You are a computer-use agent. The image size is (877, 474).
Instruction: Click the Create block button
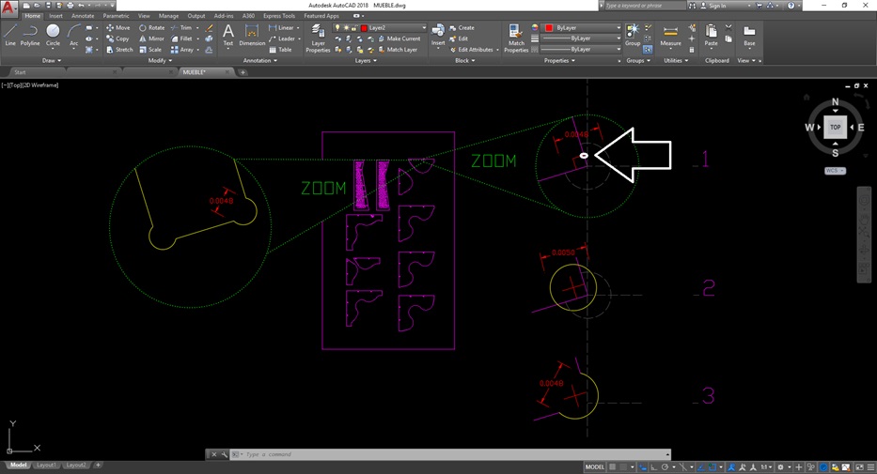tap(462, 27)
